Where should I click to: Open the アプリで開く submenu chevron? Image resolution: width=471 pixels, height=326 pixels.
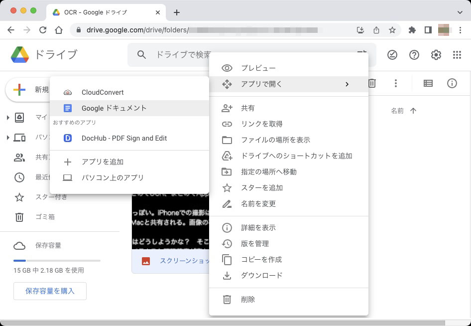(x=347, y=84)
